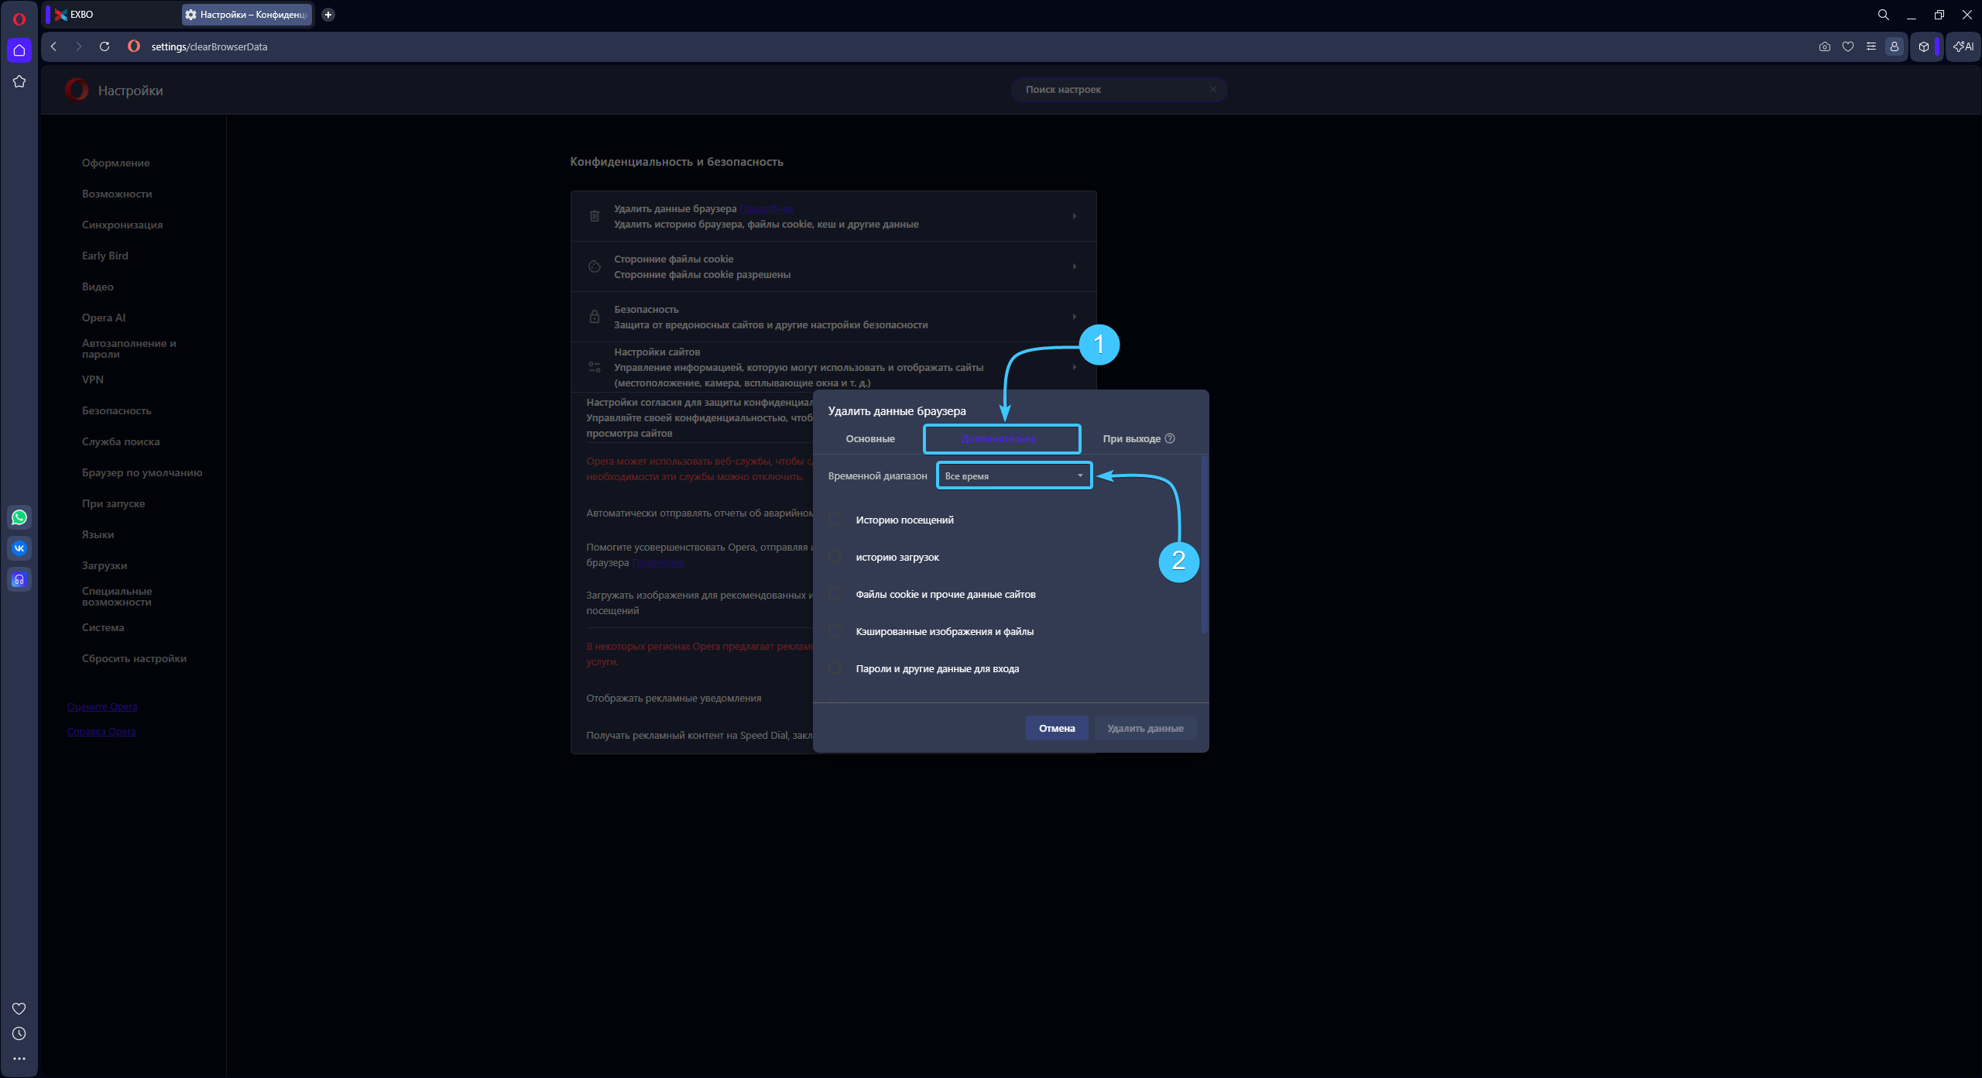Open the time range 'Все время' dropdown
Image resolution: width=1982 pixels, height=1078 pixels.
1013,475
